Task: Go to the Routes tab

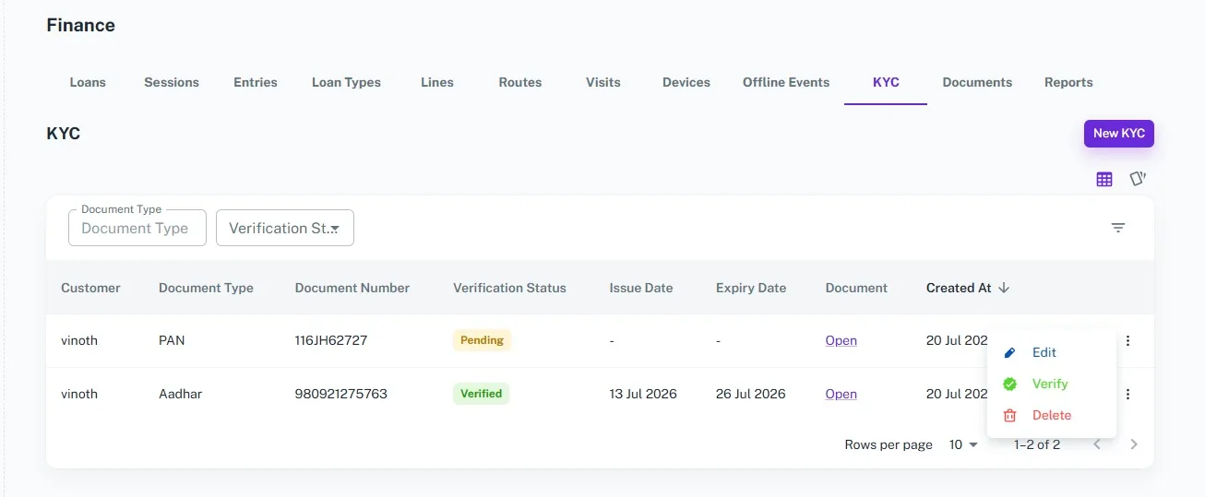Action: (x=520, y=82)
